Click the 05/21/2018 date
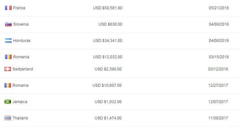Screen dimensions: 240x127 tap(219, 8)
